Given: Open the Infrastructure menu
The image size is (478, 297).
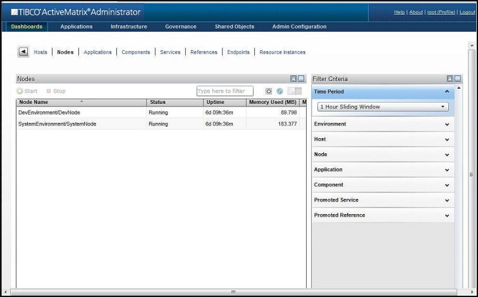Looking at the screenshot, I should click(x=128, y=27).
